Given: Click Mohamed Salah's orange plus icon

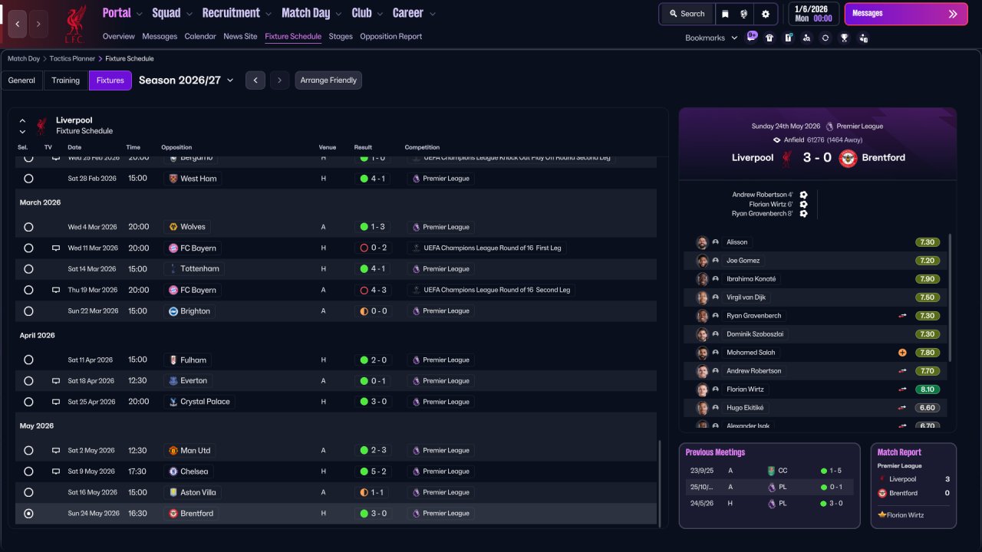Looking at the screenshot, I should [902, 353].
